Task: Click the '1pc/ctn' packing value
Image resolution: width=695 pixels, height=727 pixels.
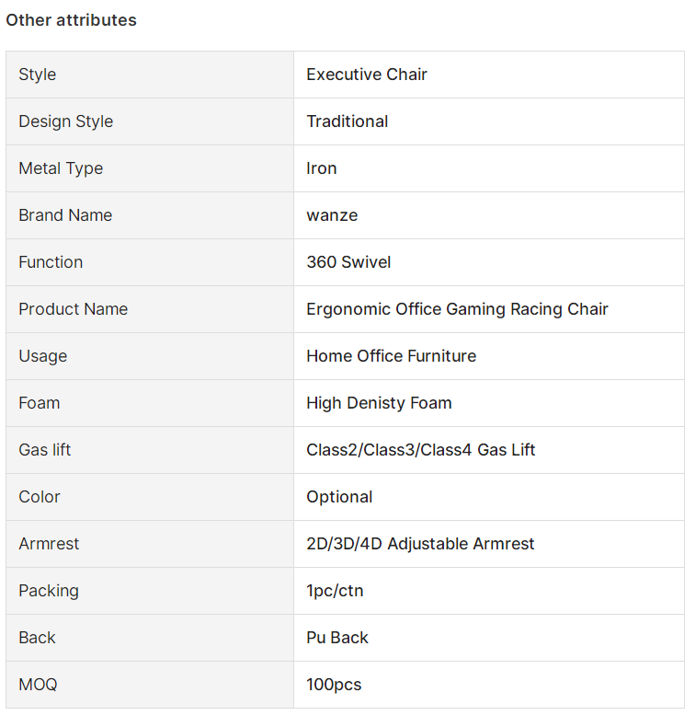Action: (x=335, y=591)
